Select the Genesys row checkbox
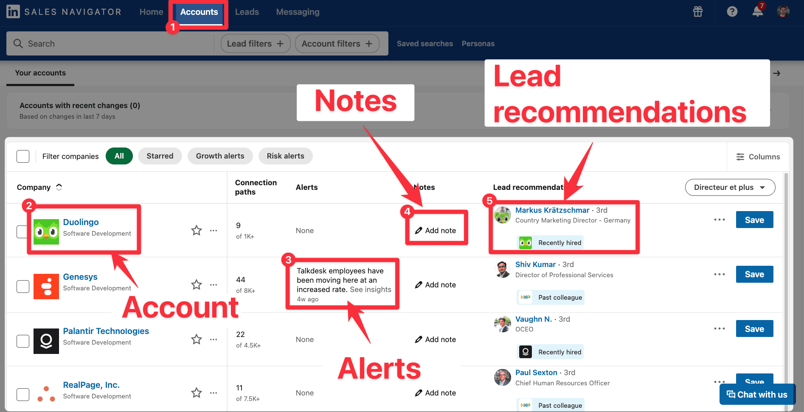804x412 pixels. (x=23, y=287)
